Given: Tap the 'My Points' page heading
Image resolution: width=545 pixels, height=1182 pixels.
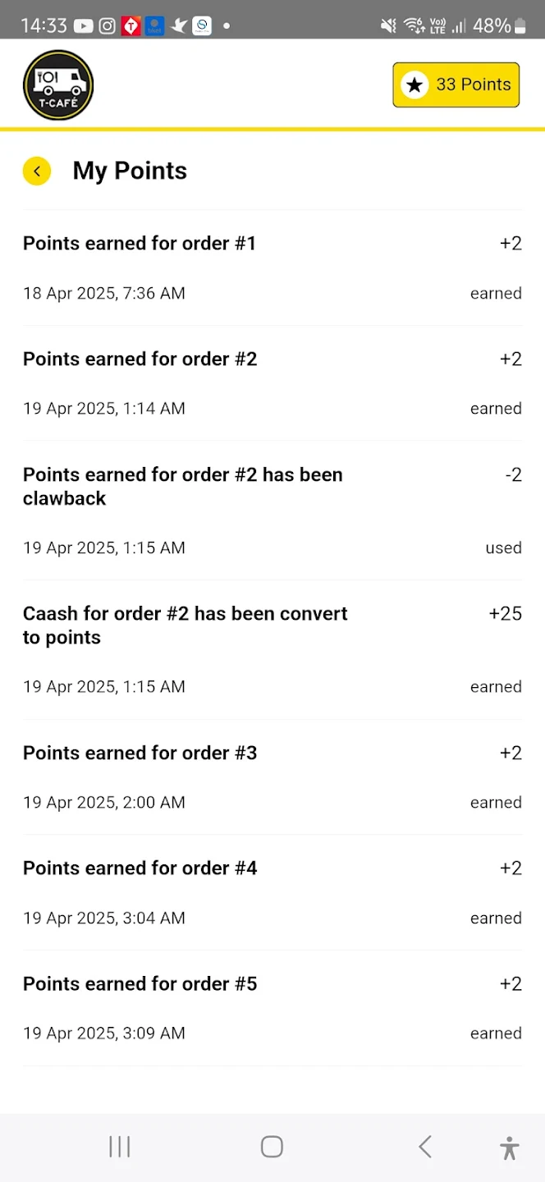Looking at the screenshot, I should pyautogui.click(x=130, y=171).
